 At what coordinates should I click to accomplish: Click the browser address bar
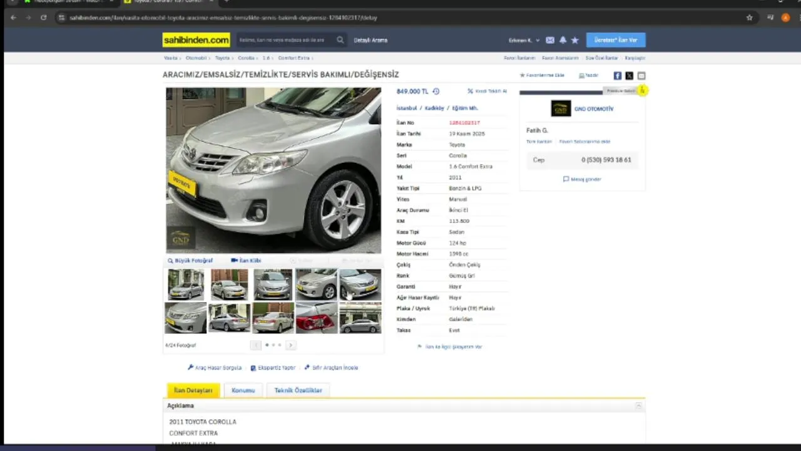[x=400, y=18]
